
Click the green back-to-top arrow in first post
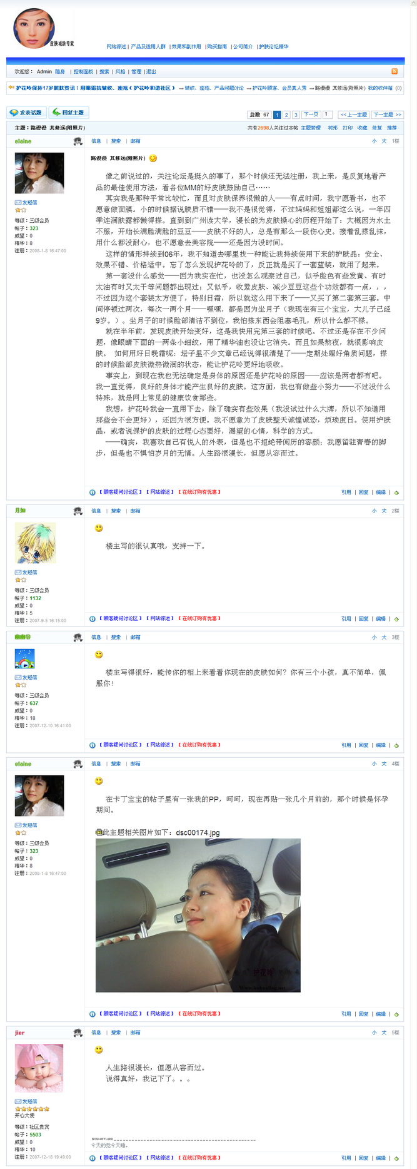tap(396, 493)
